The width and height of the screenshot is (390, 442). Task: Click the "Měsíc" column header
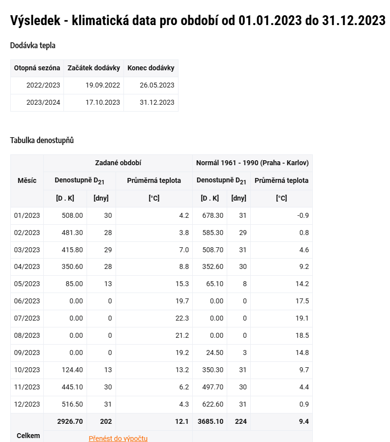click(27, 180)
